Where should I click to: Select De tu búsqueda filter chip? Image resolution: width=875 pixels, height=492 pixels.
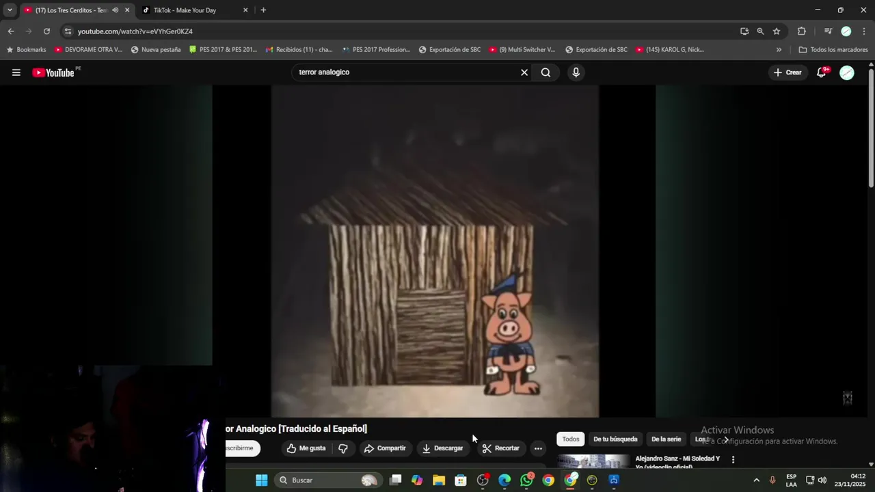(615, 439)
